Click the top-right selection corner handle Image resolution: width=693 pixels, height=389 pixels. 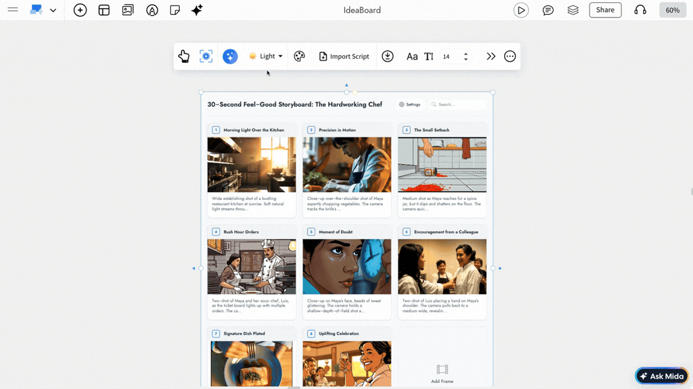(493, 92)
